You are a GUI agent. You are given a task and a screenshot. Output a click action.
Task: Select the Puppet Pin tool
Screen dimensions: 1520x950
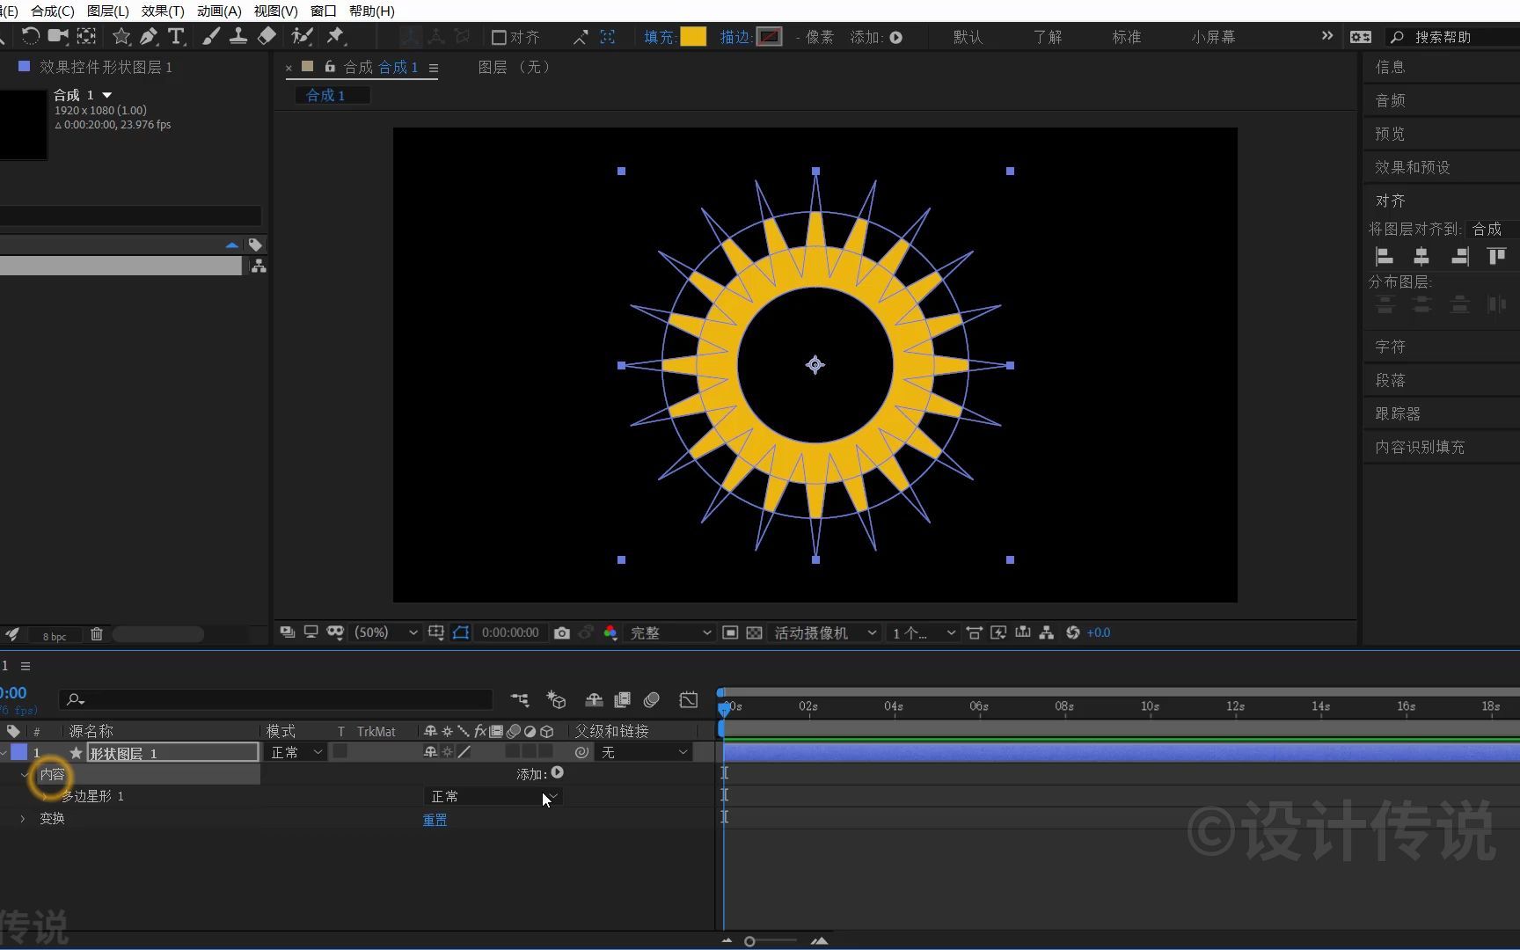point(335,36)
